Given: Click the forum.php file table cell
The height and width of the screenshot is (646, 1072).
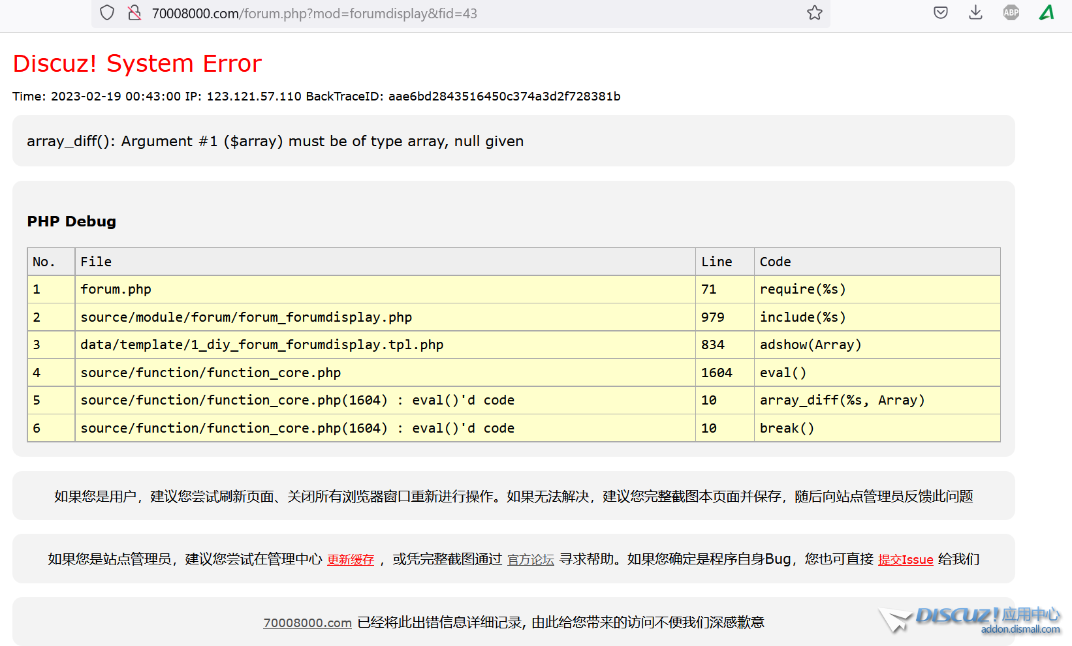Looking at the screenshot, I should click(x=116, y=289).
